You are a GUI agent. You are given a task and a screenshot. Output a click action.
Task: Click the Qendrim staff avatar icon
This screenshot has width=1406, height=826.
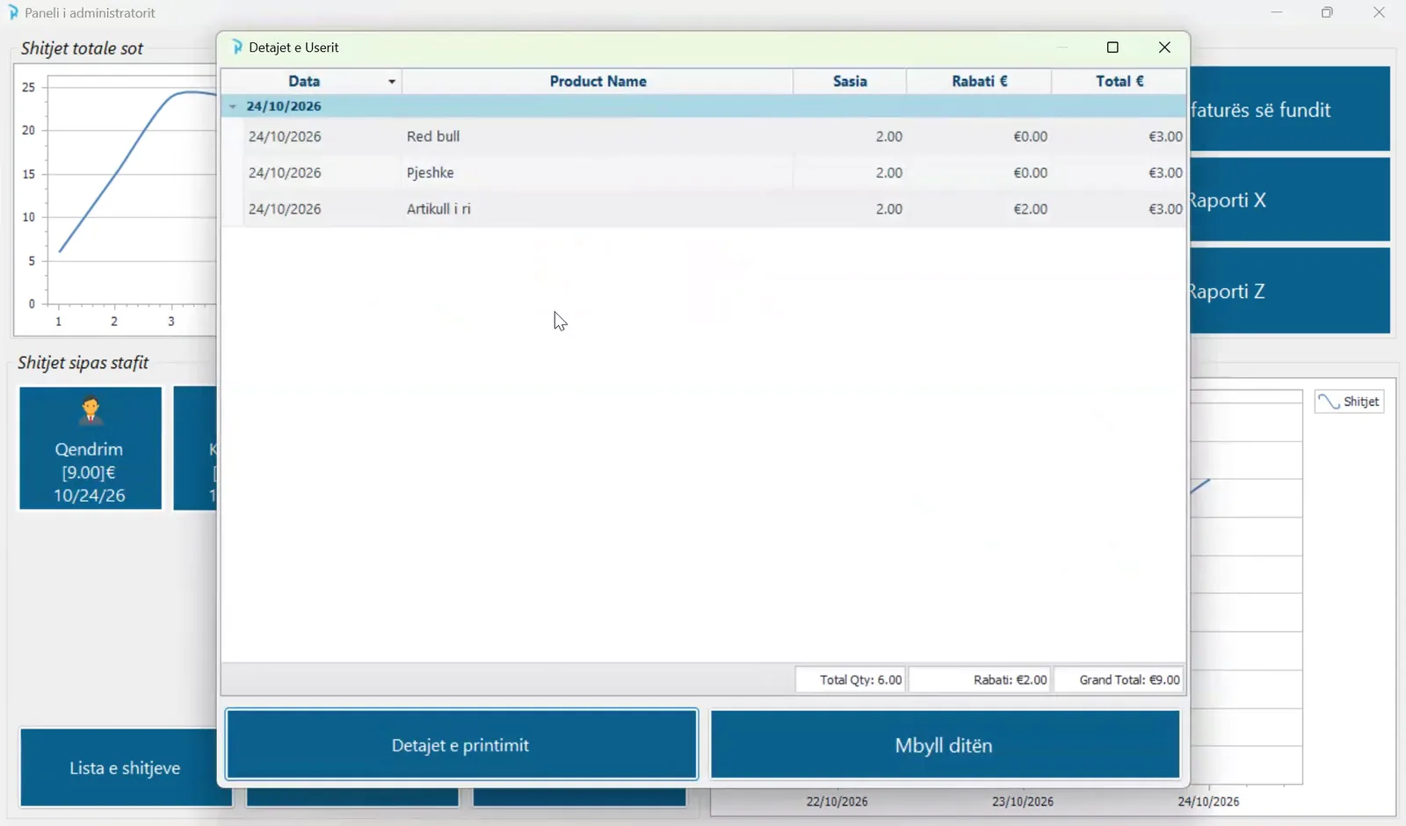tap(91, 411)
